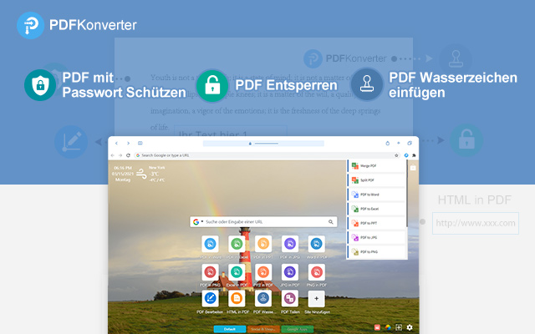This screenshot has height=334, width=535.
Task: Expand the Google search engine dropdown arrow
Action: 202,221
